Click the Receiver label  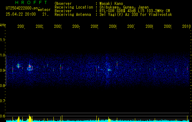pos(63,11)
